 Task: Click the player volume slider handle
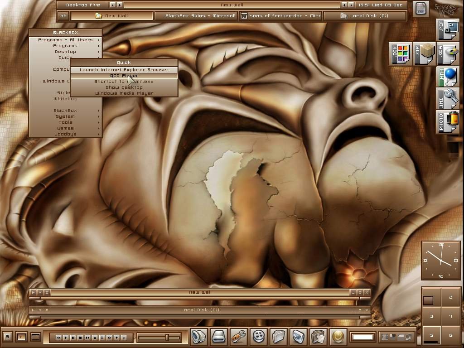(x=167, y=337)
